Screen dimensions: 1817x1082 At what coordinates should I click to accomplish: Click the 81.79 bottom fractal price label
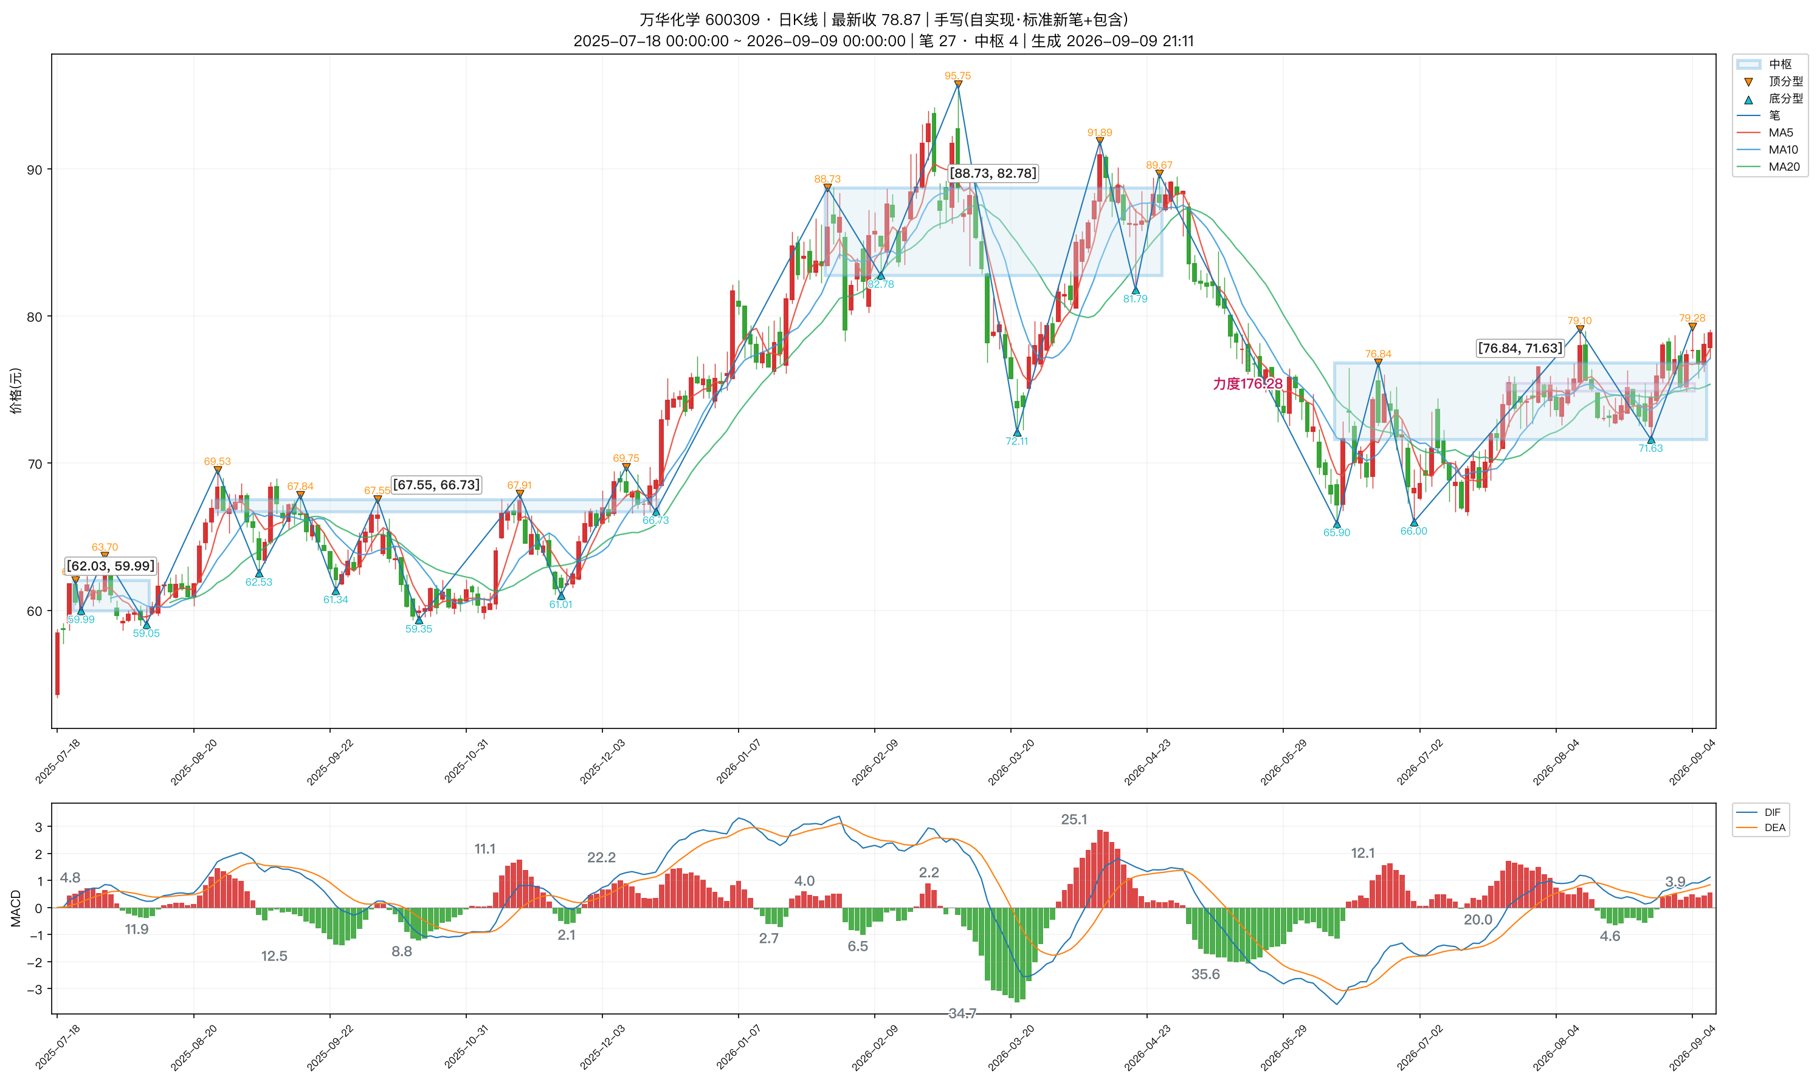(x=1135, y=298)
